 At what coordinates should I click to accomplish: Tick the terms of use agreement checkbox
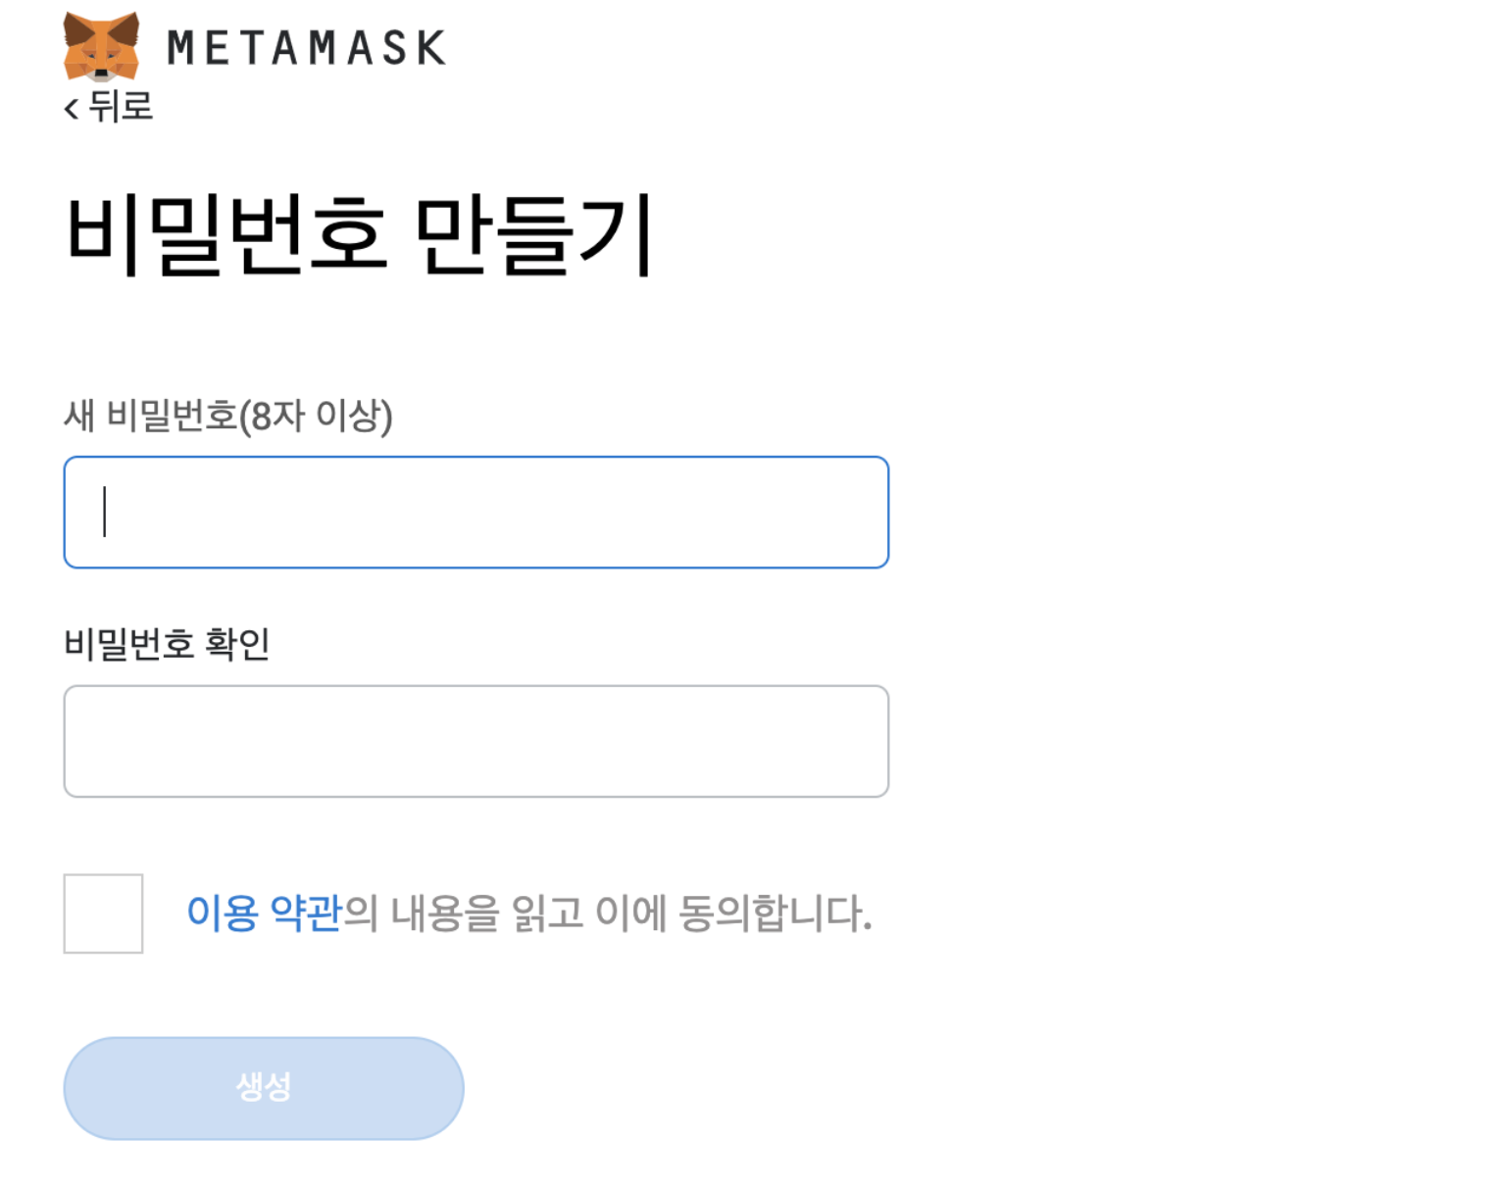click(x=103, y=914)
